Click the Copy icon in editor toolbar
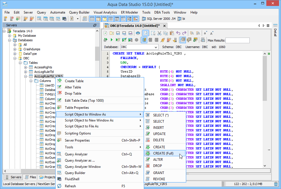 (166, 33)
